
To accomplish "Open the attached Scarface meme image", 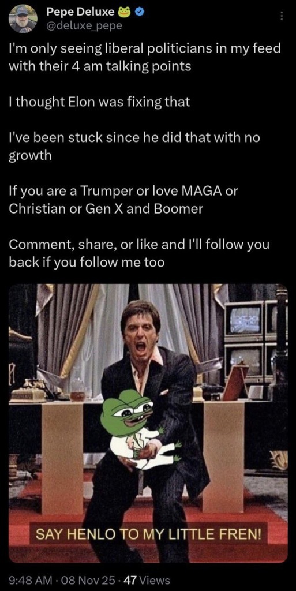I will (x=148, y=423).
